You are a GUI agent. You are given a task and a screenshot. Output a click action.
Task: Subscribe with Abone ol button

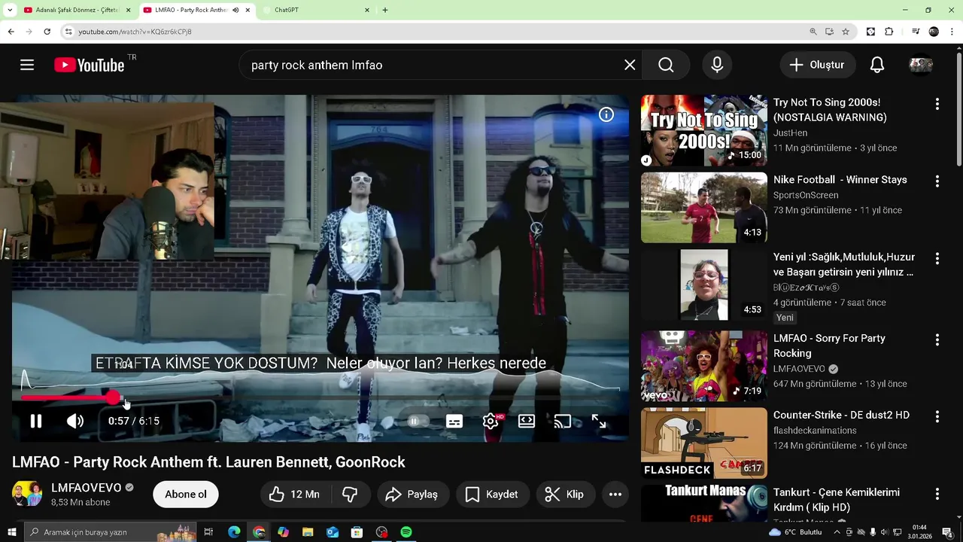click(186, 495)
